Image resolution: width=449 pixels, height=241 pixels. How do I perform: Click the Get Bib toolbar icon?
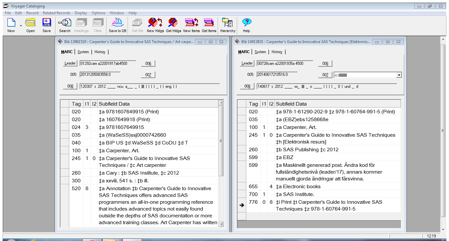pyautogui.click(x=137, y=23)
